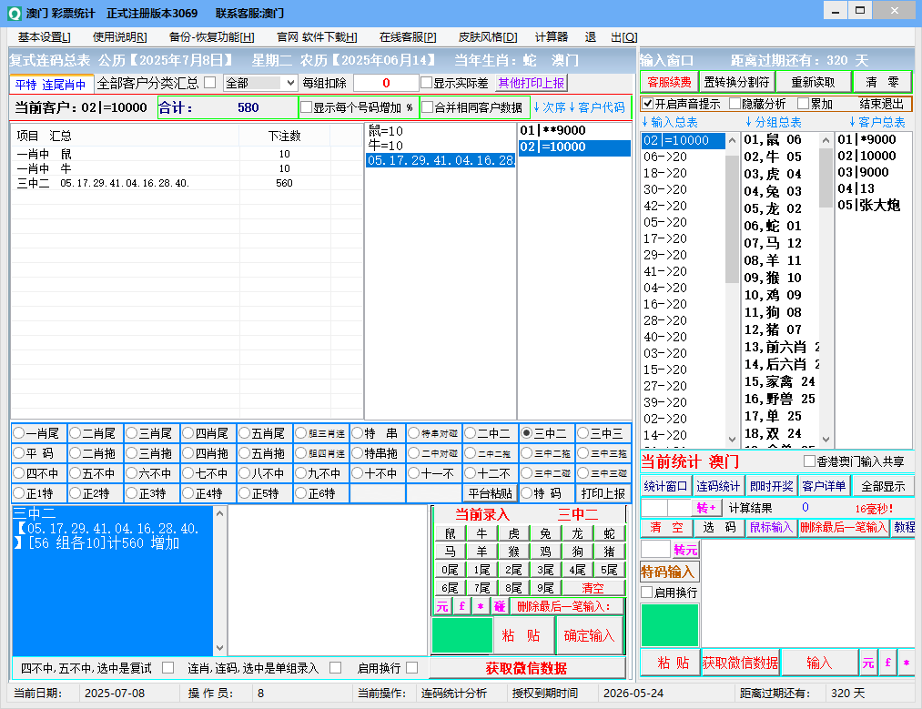922x709 pixels.
Task: Select the 四不中 radio option
Action: [x=19, y=473]
